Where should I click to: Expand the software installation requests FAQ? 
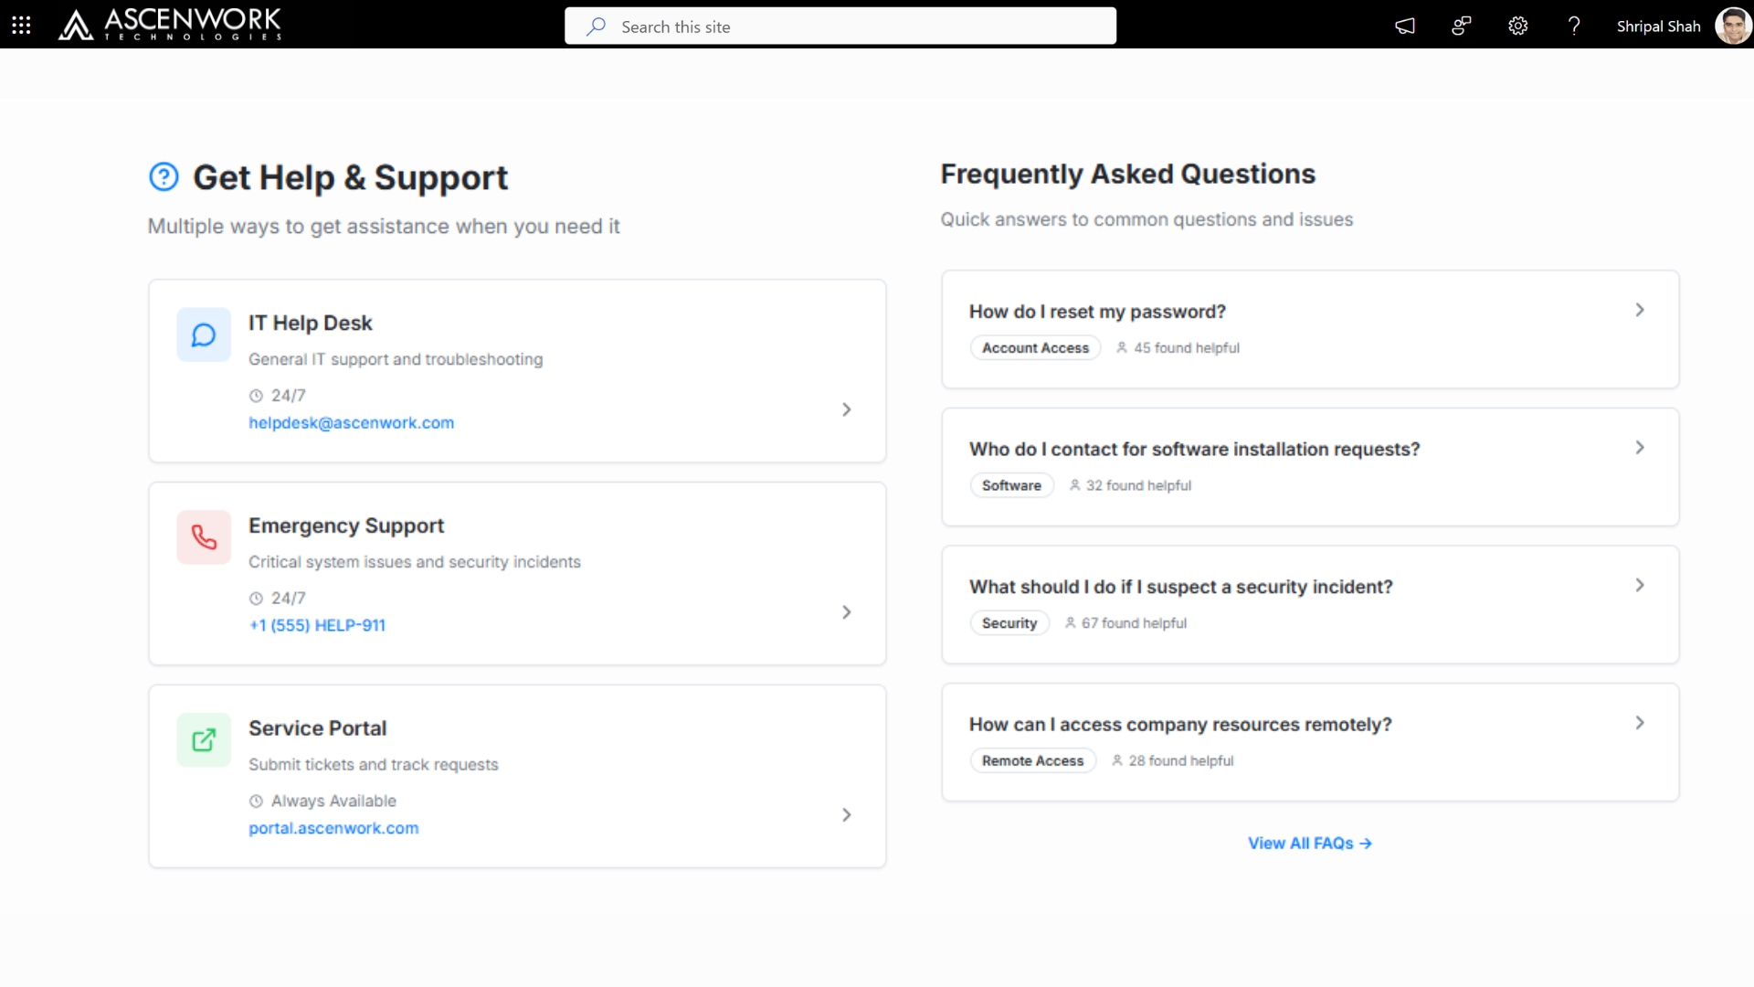click(x=1640, y=448)
